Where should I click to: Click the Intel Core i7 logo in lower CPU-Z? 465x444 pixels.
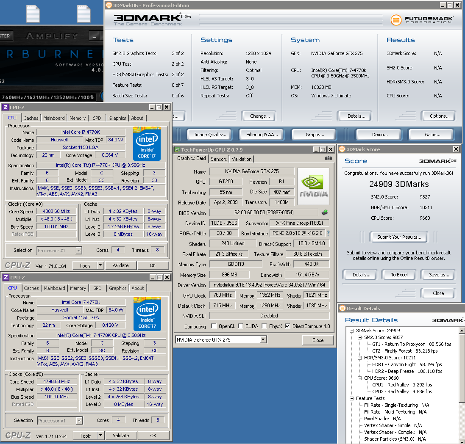[x=147, y=314]
